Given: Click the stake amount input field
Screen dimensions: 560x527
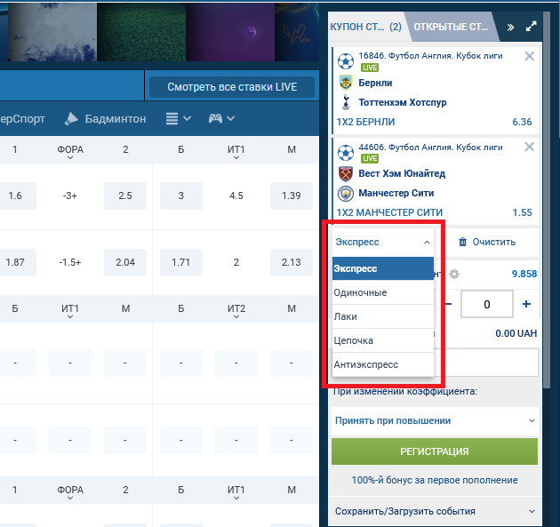Looking at the screenshot, I should pyautogui.click(x=486, y=304).
